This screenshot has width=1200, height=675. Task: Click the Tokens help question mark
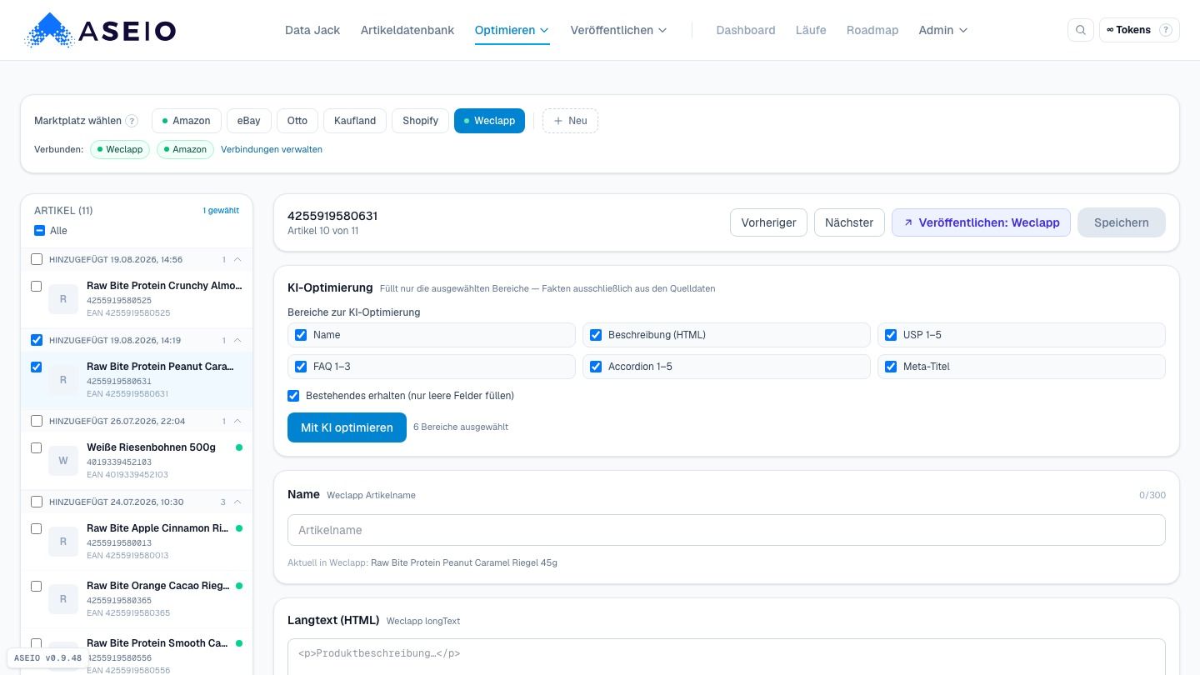pyautogui.click(x=1166, y=30)
